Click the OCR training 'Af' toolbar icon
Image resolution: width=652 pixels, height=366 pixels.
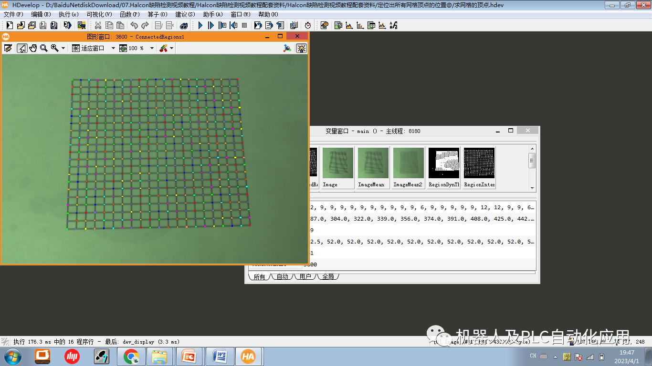(394, 25)
